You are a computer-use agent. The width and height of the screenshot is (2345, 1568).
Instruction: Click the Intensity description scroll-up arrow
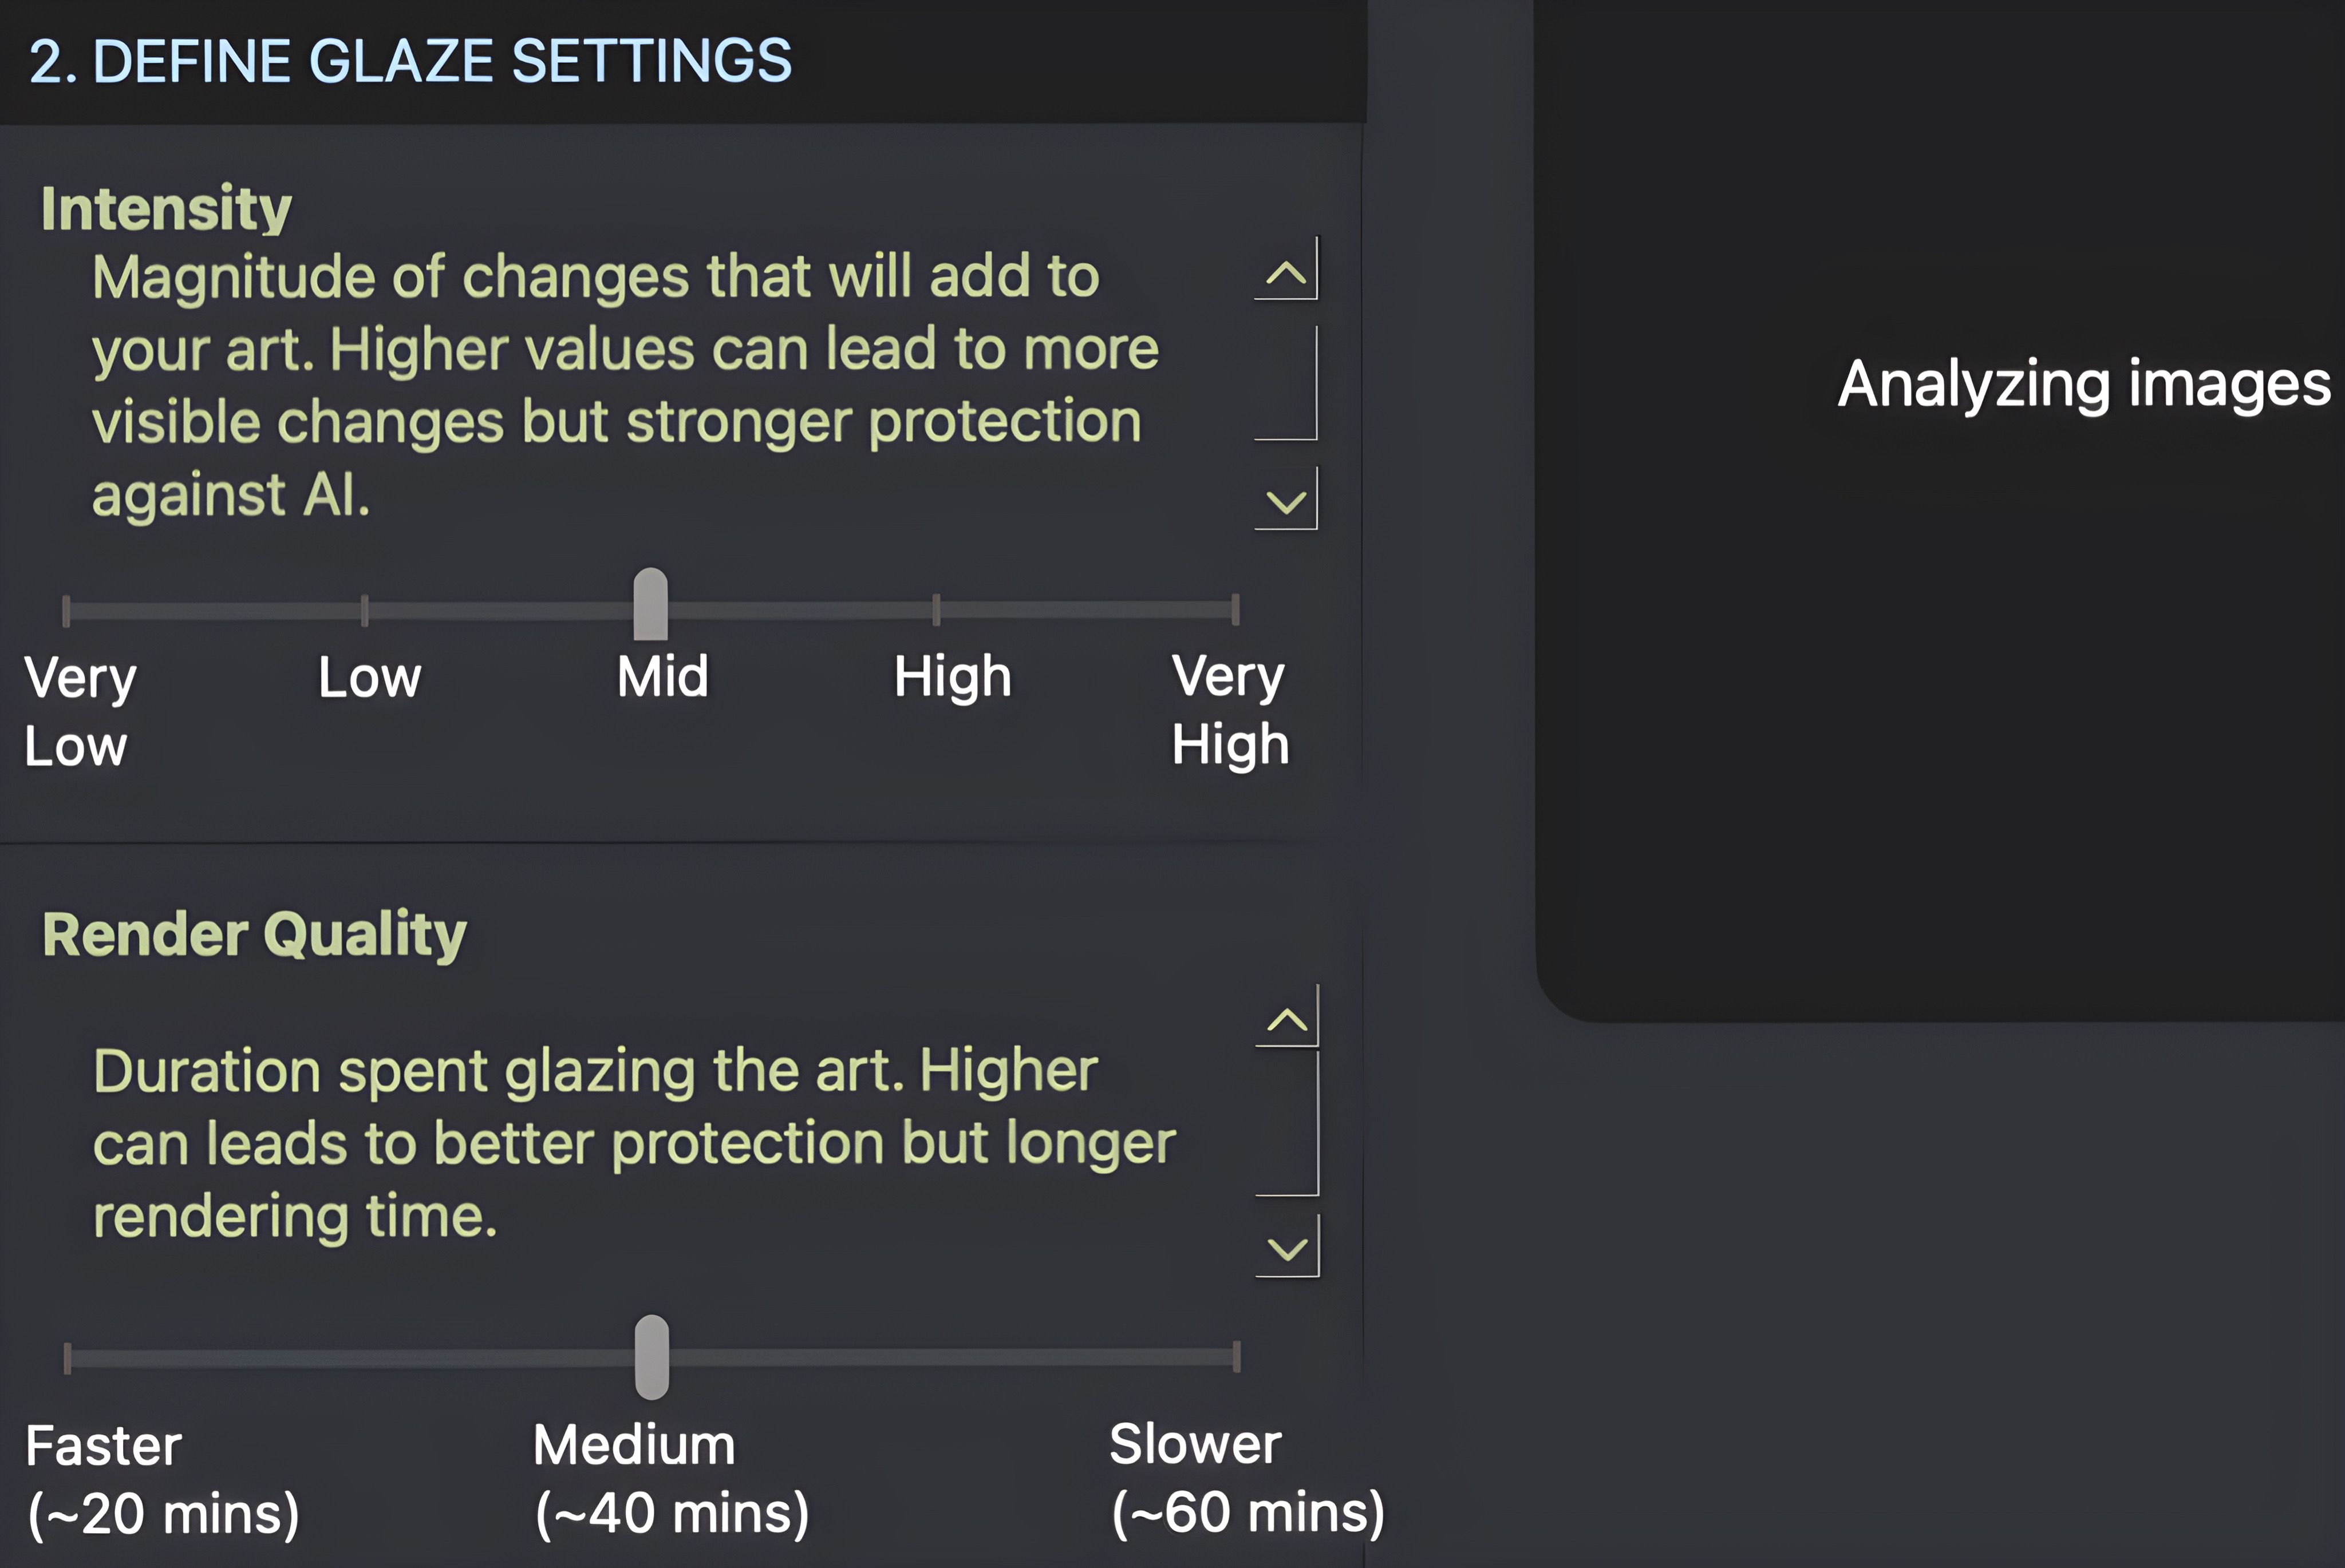[x=1286, y=270]
